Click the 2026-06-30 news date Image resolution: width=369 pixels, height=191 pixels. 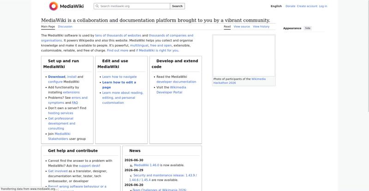tap(134, 160)
